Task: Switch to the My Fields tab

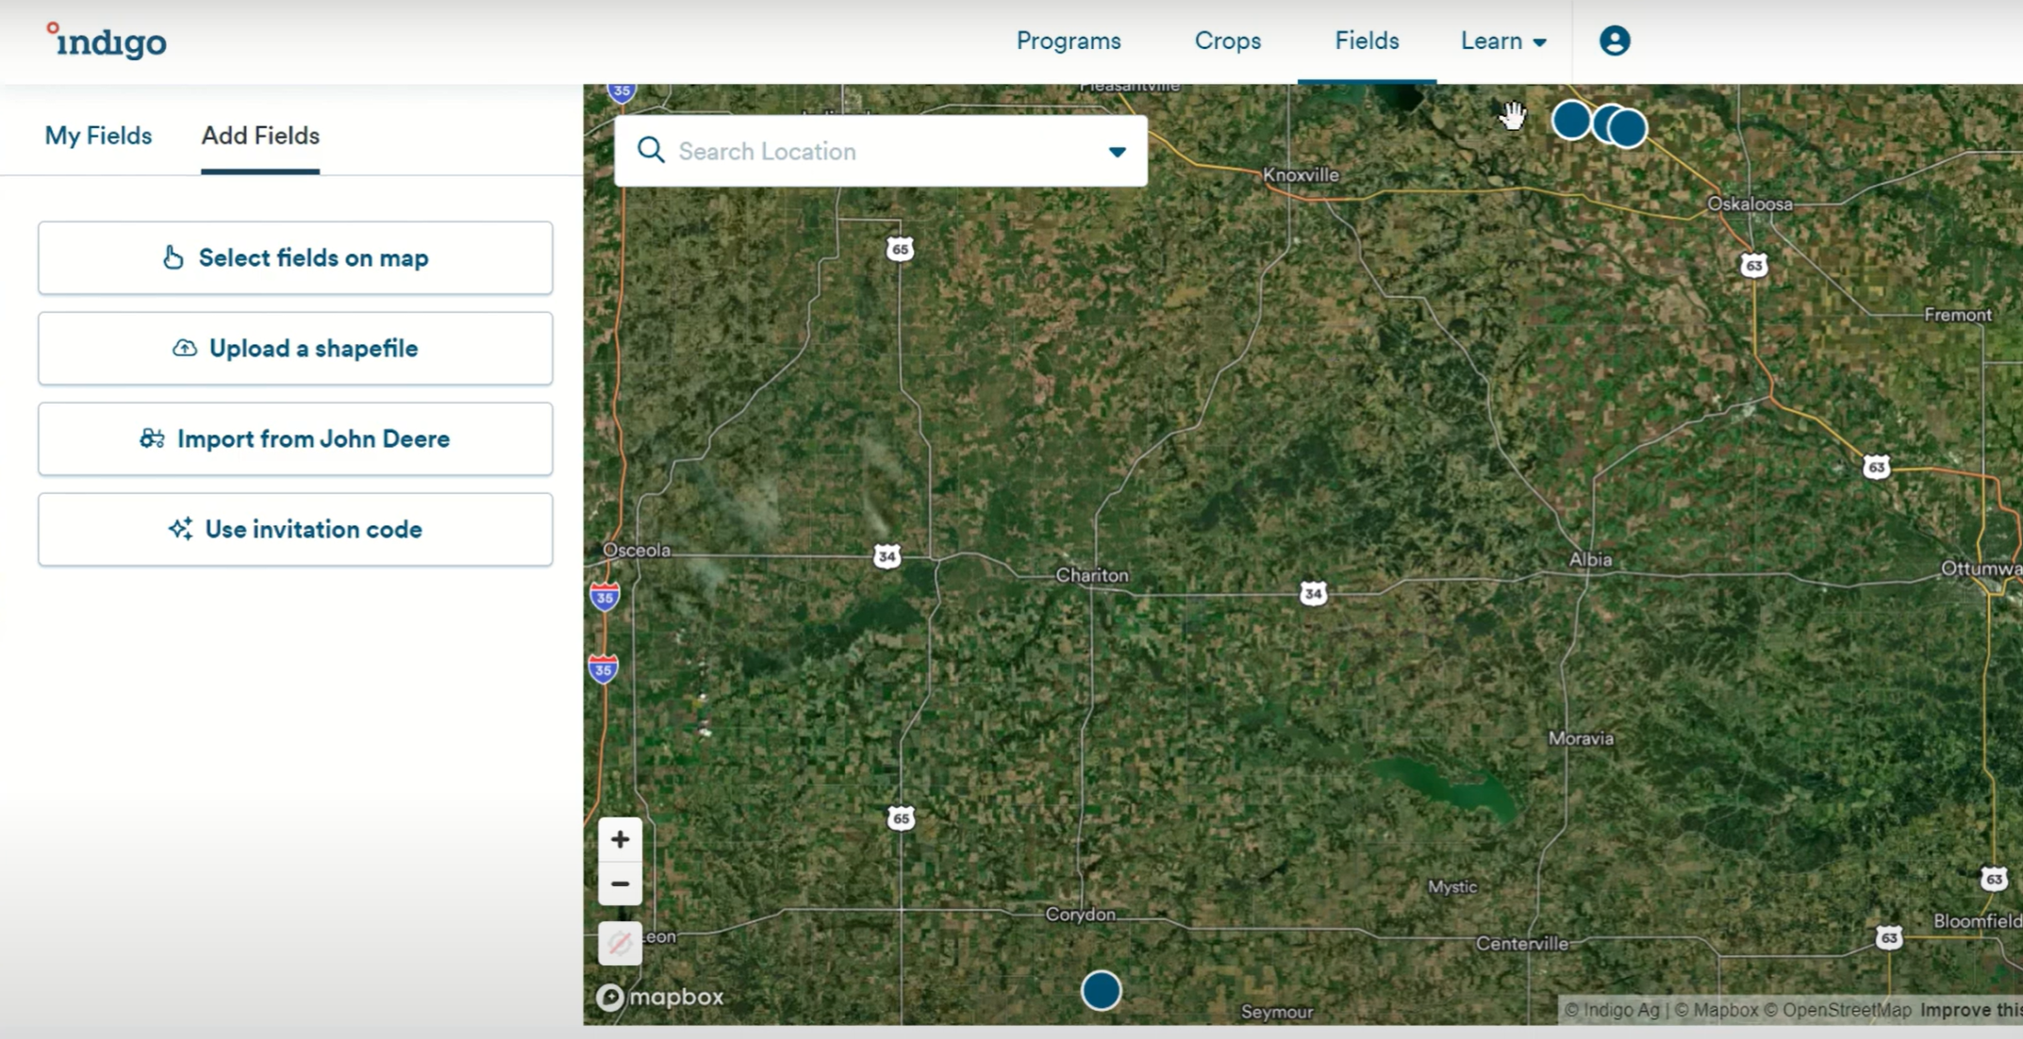Action: point(97,136)
